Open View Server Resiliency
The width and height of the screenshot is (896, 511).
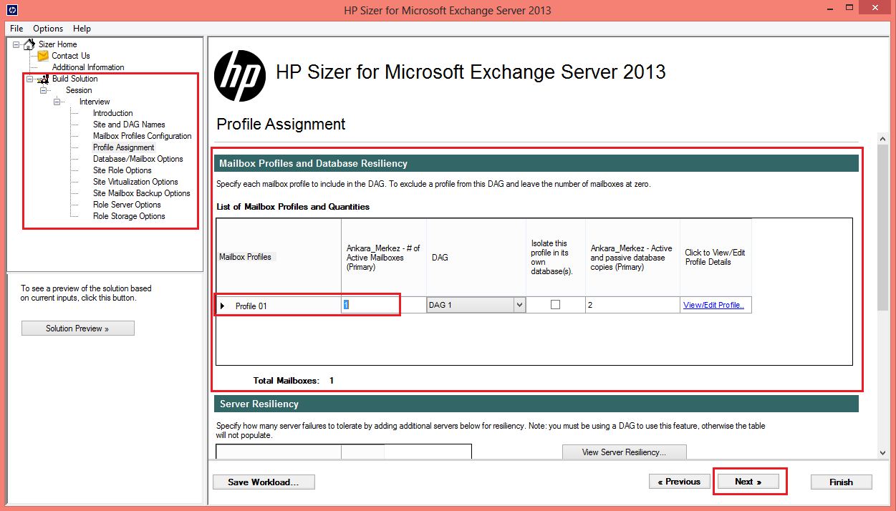coord(625,452)
